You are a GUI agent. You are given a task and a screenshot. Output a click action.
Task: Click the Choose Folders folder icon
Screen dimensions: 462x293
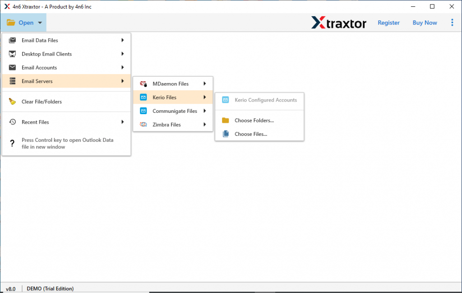(x=226, y=120)
